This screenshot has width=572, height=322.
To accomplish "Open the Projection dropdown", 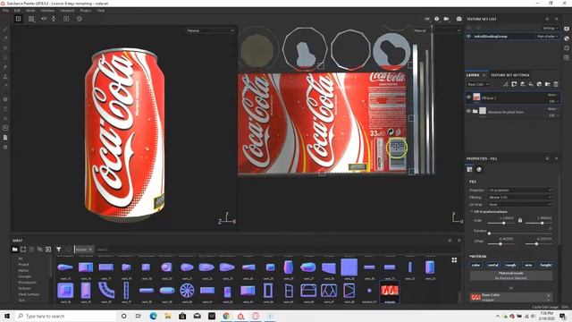I will pos(520,191).
